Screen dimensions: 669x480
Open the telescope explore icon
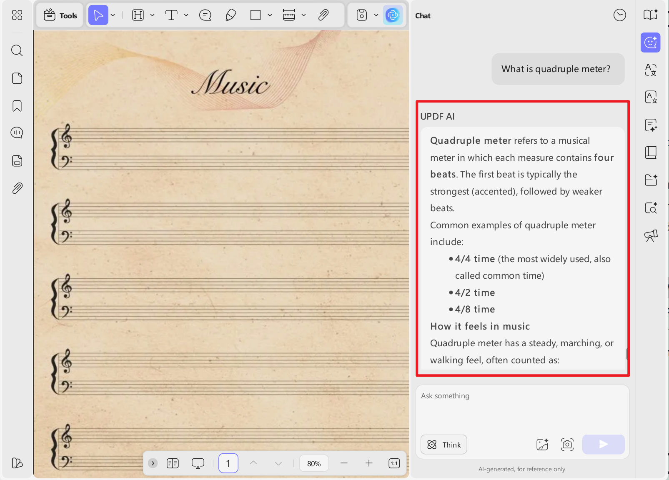coord(651,235)
